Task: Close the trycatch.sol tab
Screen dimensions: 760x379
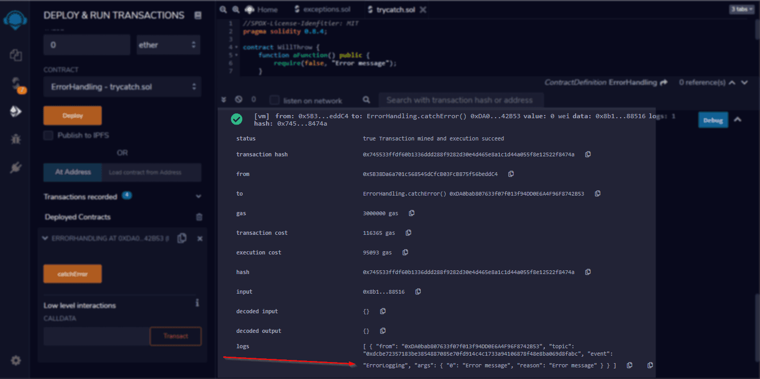Action: pos(422,10)
